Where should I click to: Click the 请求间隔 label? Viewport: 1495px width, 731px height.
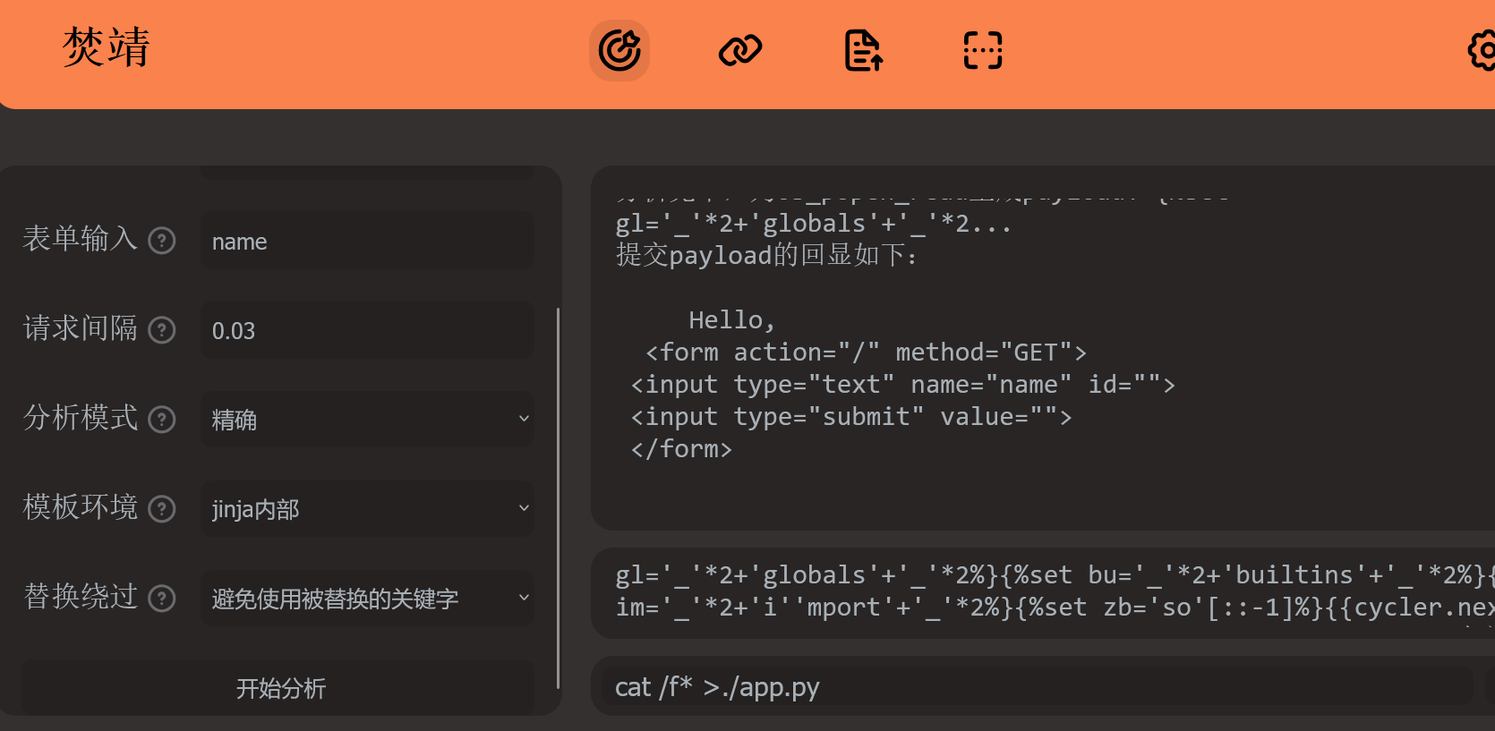[80, 328]
